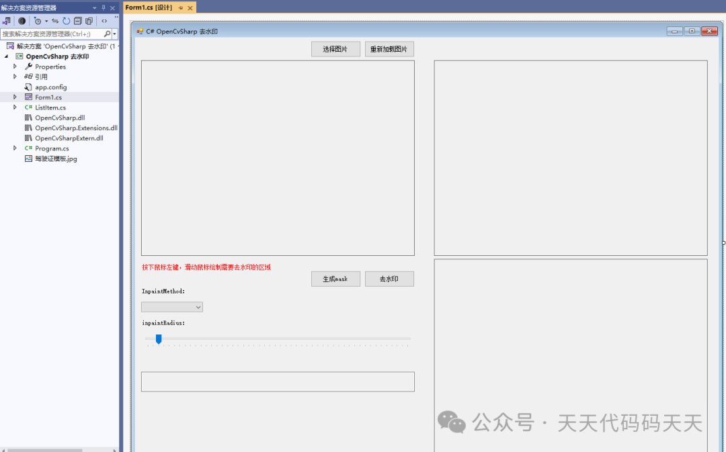
Task: Click the 选择图片 button
Action: point(335,49)
